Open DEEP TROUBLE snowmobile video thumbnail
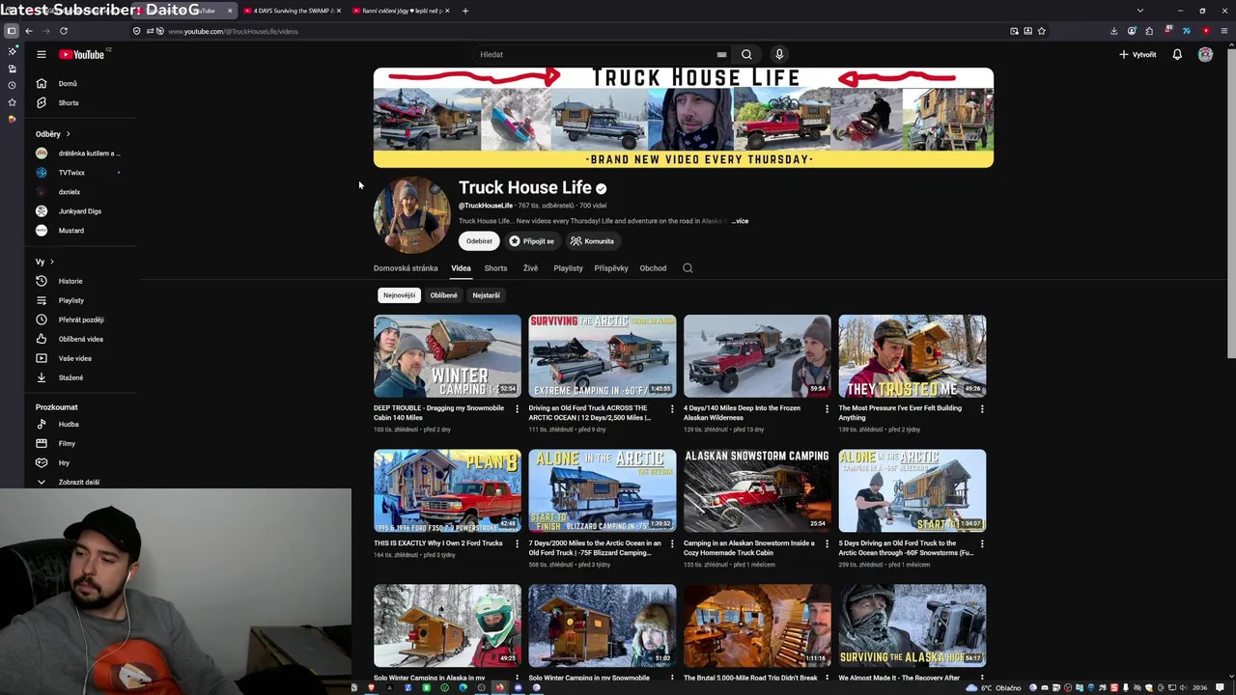 [x=447, y=356]
